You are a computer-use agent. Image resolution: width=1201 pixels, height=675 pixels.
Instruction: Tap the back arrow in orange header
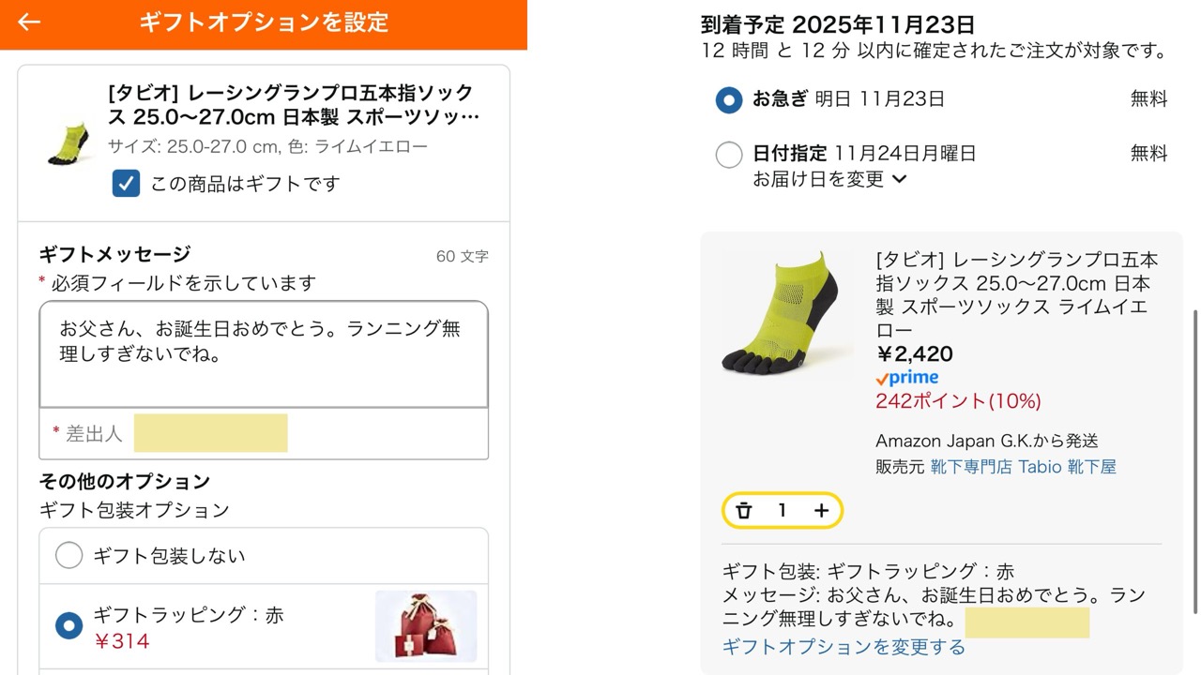[x=29, y=22]
